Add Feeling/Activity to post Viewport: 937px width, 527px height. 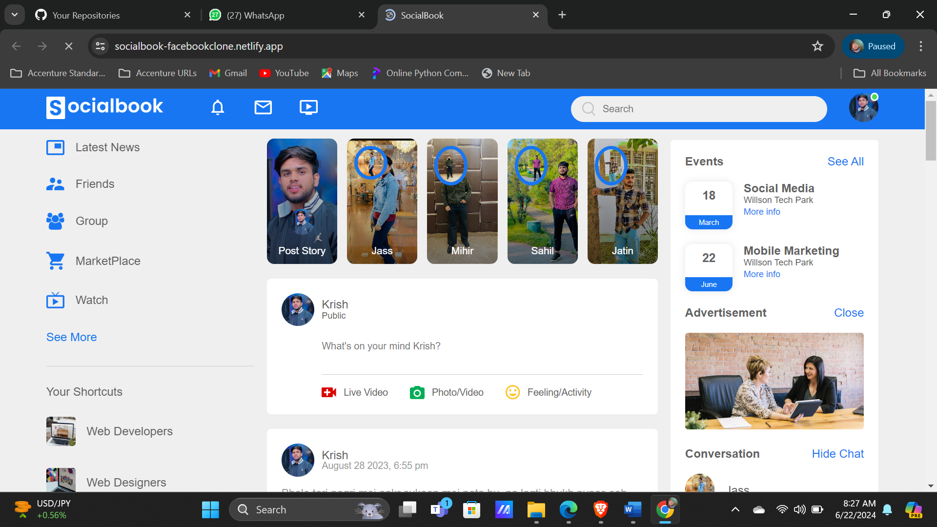click(x=549, y=392)
